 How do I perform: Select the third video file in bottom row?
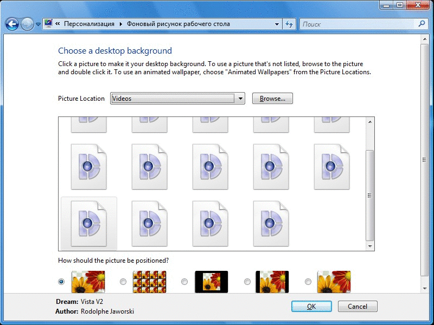210,223
